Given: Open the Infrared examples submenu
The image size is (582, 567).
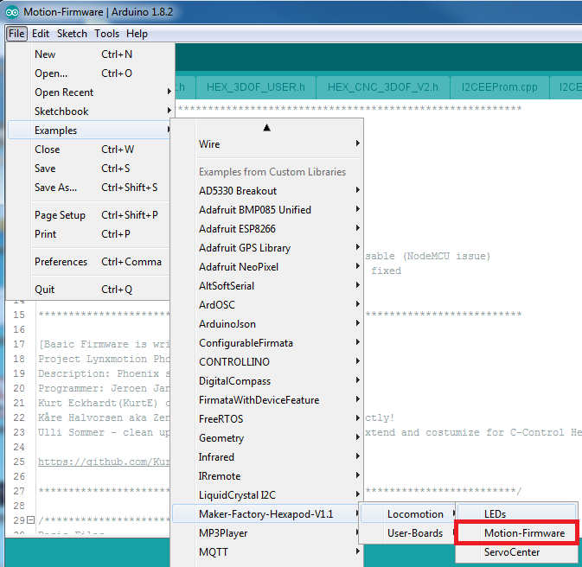Looking at the screenshot, I should (x=267, y=456).
